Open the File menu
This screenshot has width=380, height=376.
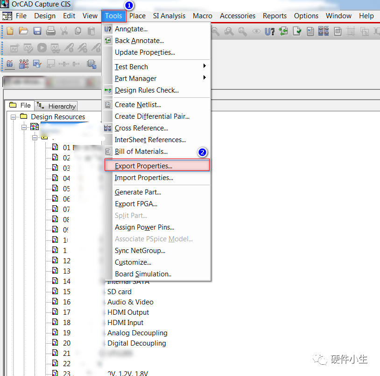point(21,16)
